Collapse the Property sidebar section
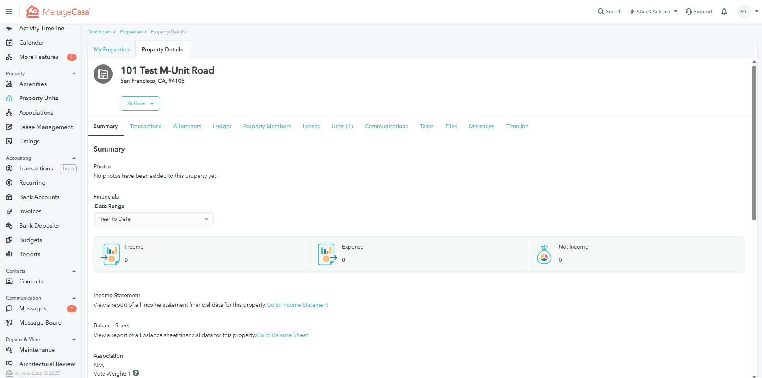This screenshot has width=762, height=378. click(x=74, y=74)
